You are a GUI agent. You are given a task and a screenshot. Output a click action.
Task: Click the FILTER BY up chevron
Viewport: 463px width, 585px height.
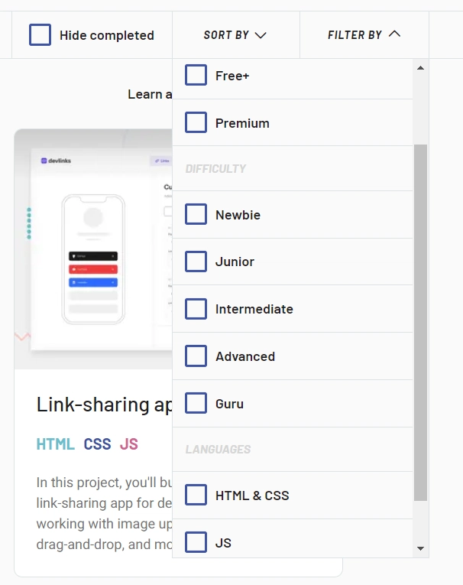394,34
